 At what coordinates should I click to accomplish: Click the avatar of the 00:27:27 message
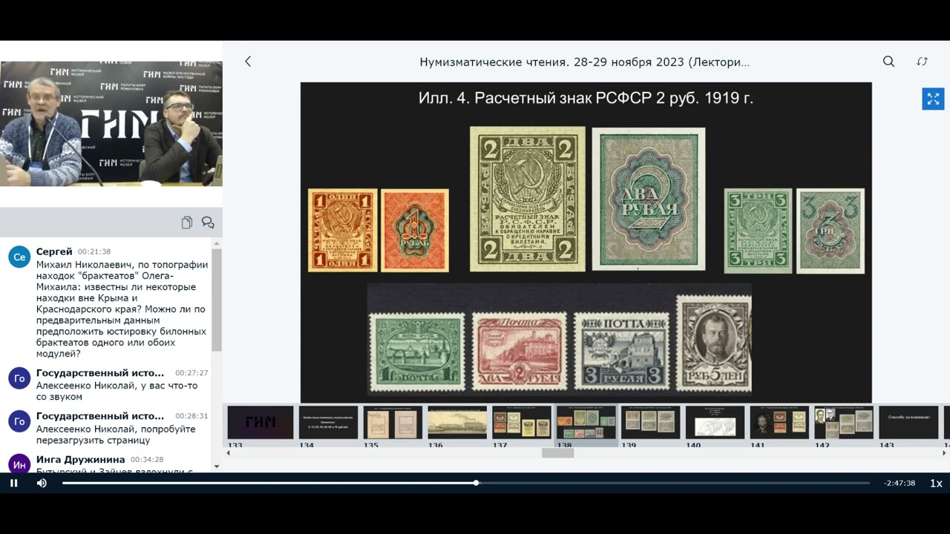click(19, 378)
